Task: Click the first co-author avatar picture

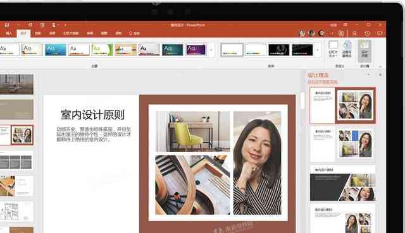Action: coord(301,33)
